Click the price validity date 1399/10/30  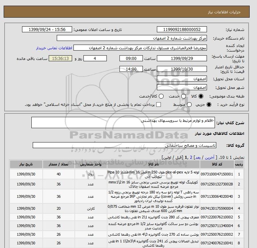182,69
